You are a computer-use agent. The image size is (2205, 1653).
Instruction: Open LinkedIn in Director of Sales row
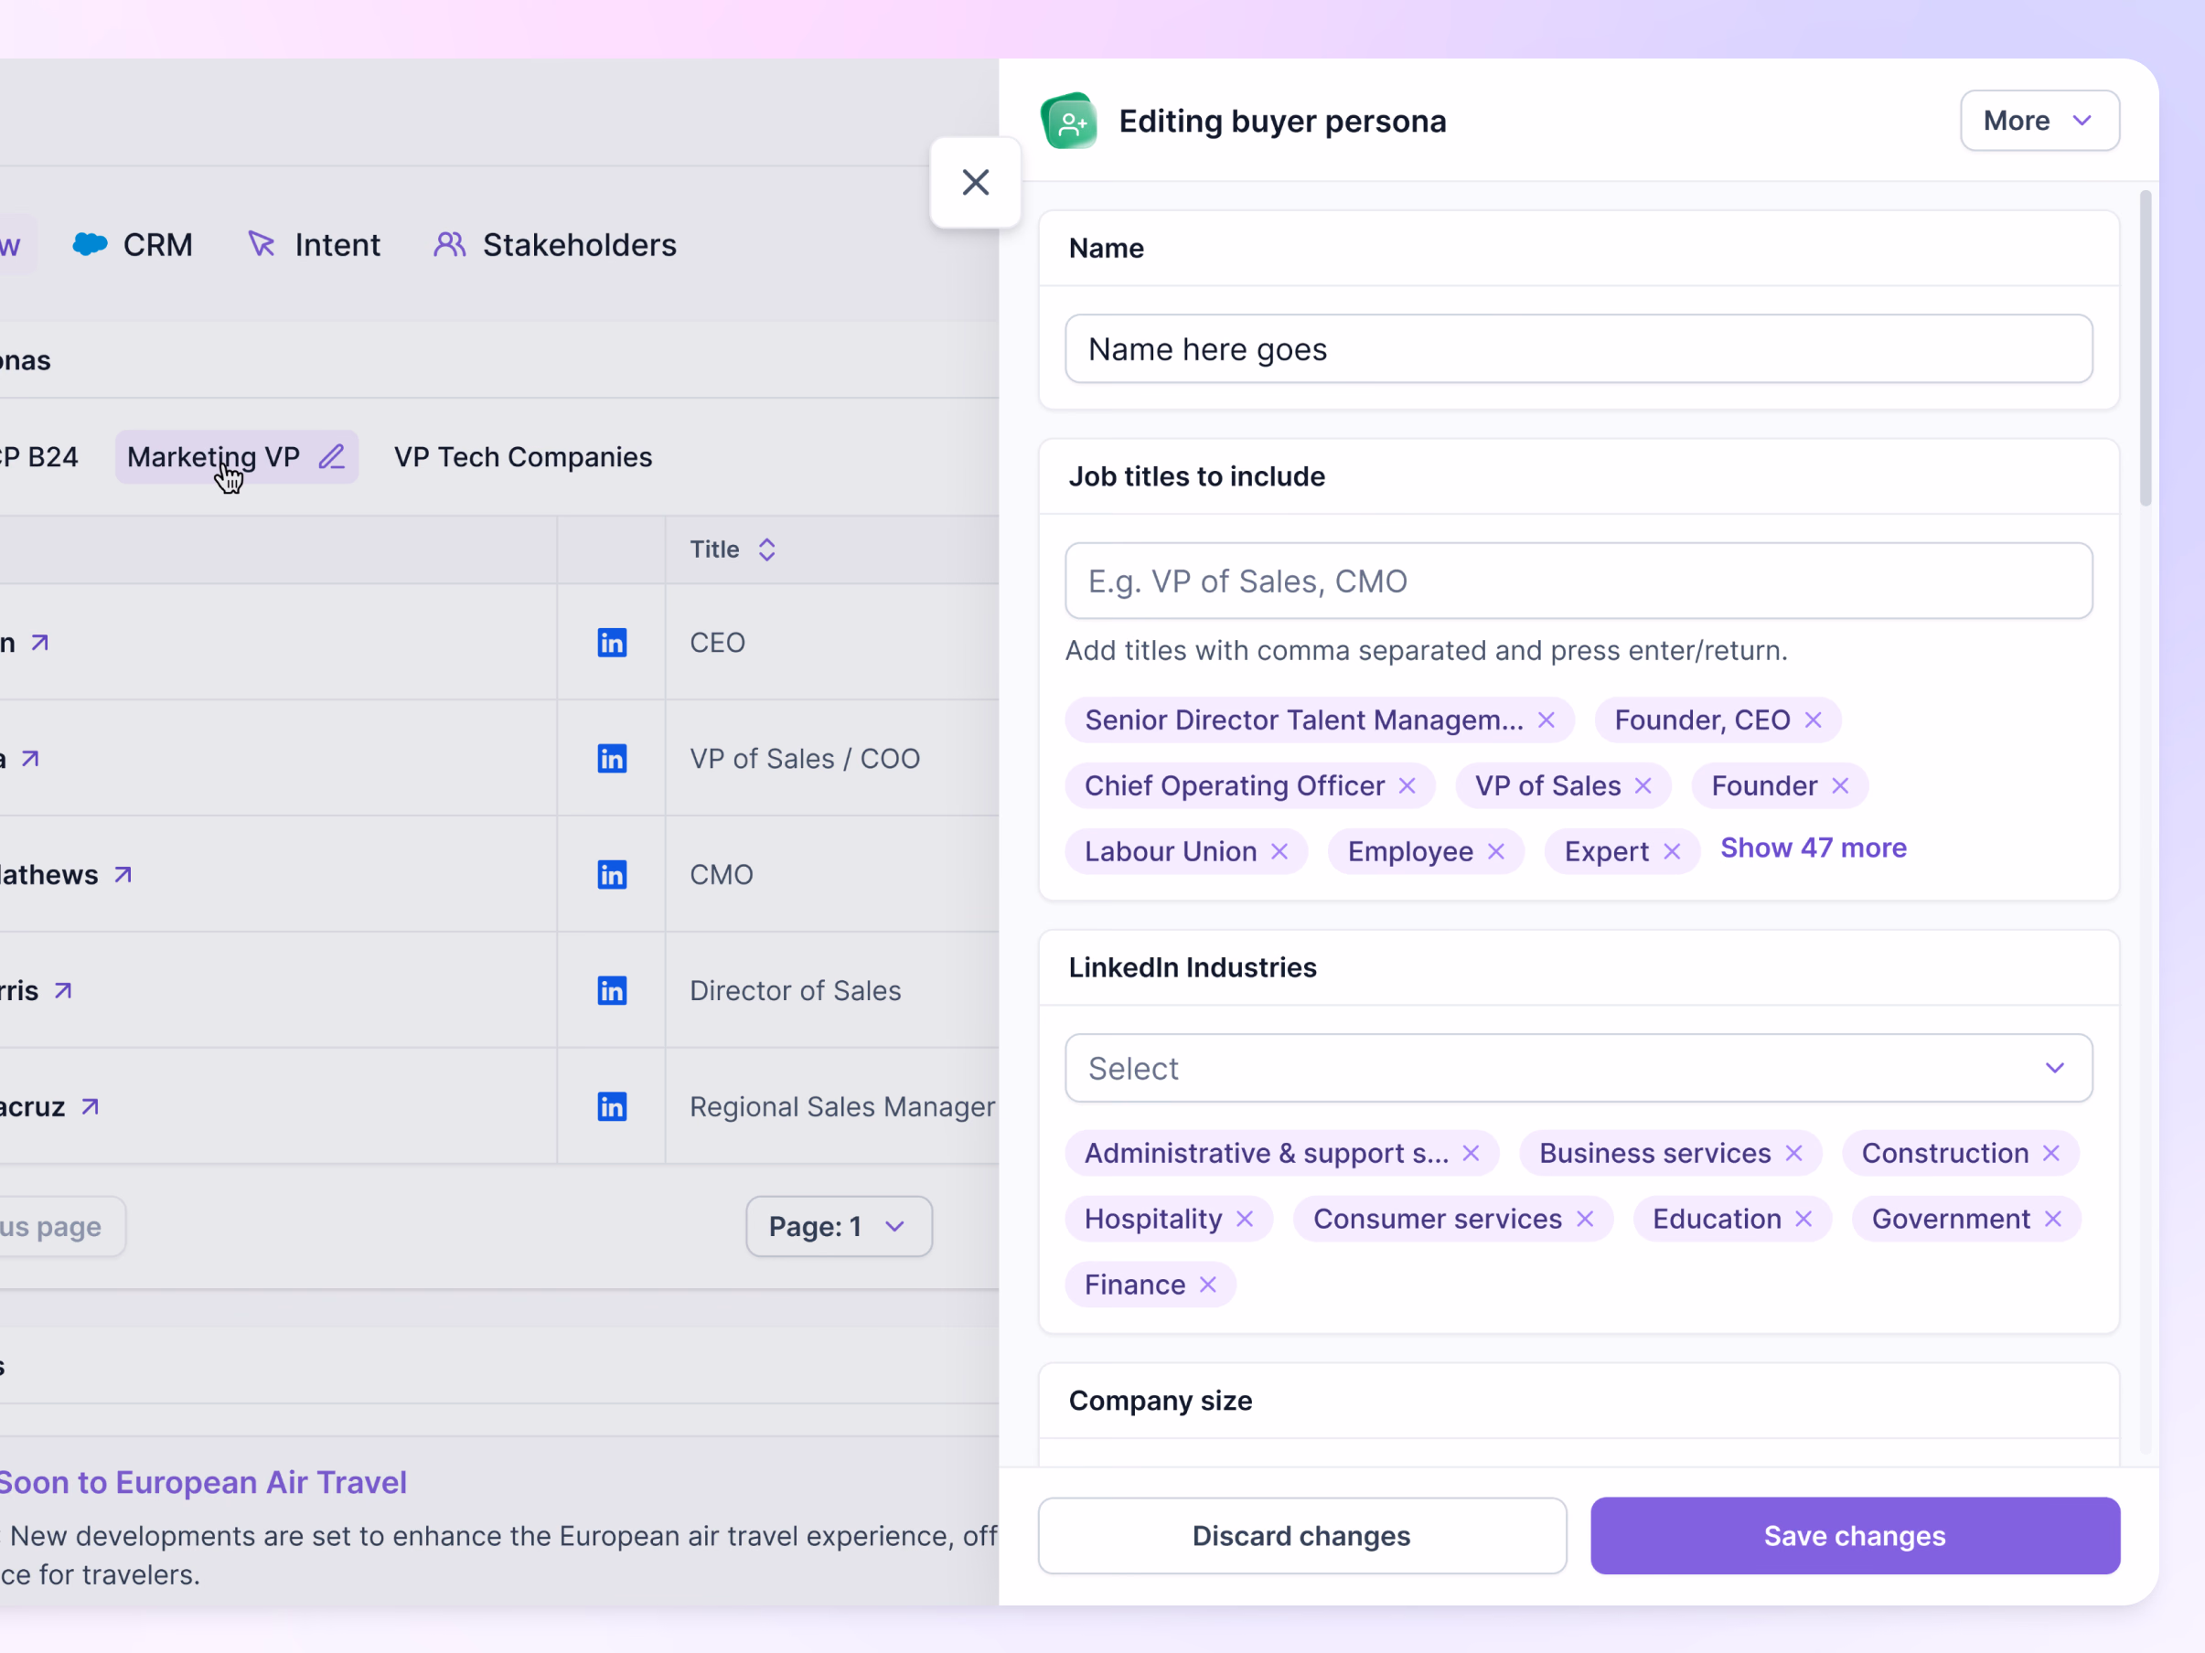[612, 990]
